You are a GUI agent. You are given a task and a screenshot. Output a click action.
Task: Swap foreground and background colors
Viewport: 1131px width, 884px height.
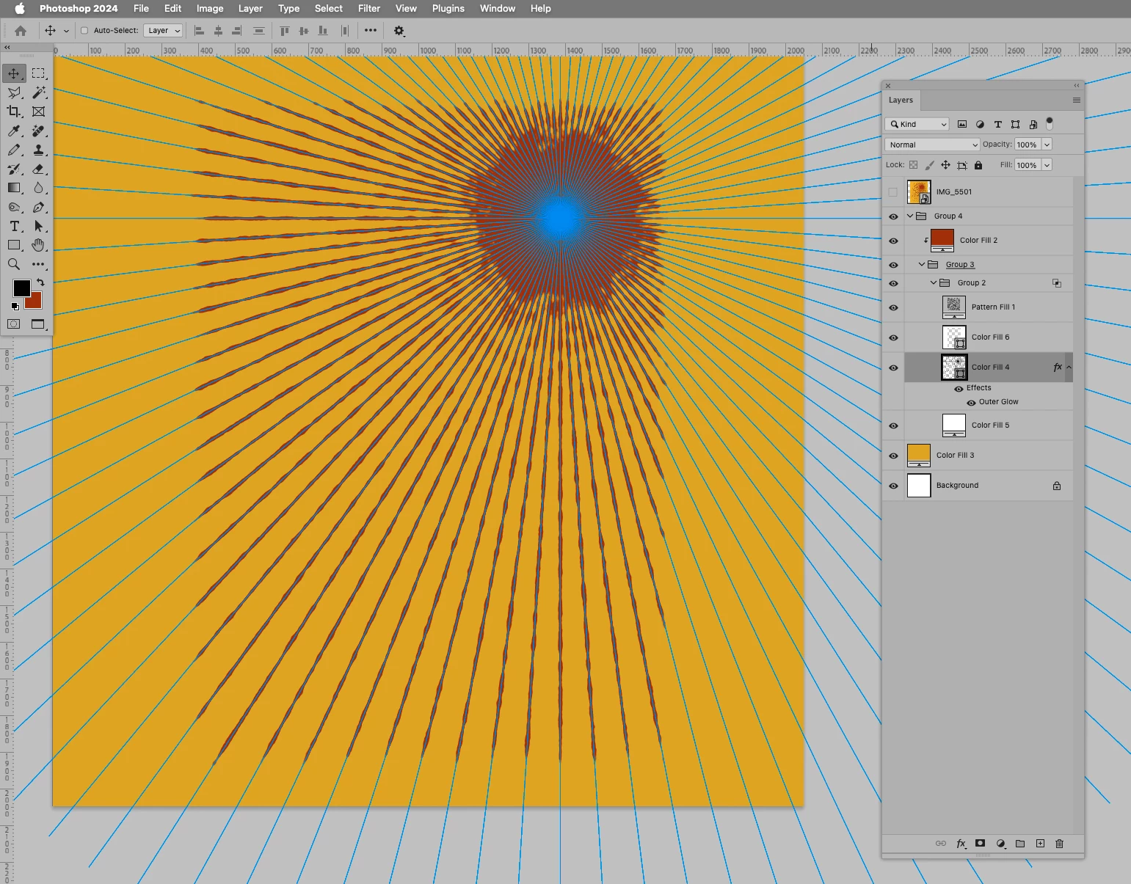pos(40,282)
